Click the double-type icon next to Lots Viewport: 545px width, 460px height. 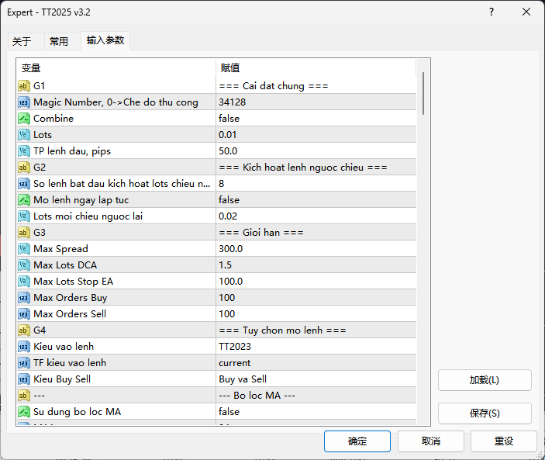pyautogui.click(x=24, y=135)
